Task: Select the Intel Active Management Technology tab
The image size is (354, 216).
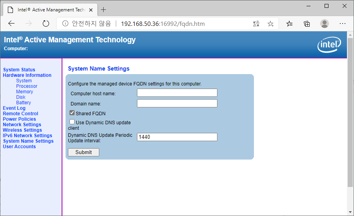Action: (50, 10)
